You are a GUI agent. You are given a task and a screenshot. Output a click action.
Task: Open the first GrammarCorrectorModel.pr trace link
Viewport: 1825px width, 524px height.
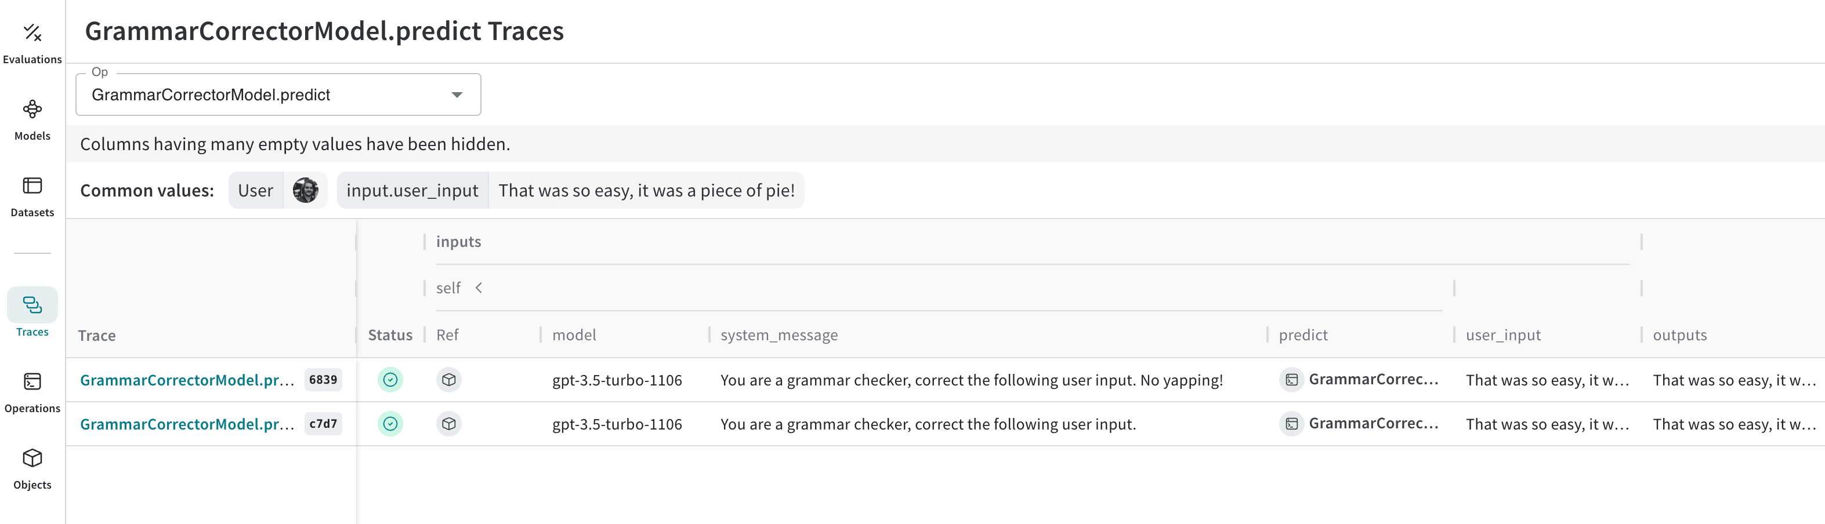click(187, 380)
